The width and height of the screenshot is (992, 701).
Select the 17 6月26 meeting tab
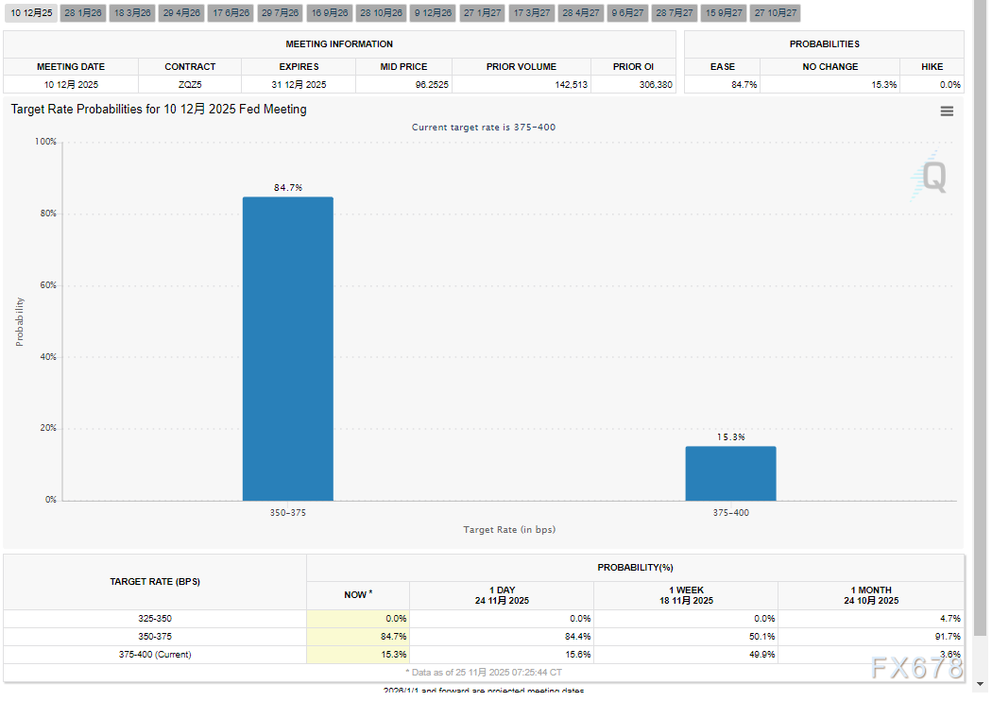pyautogui.click(x=231, y=13)
